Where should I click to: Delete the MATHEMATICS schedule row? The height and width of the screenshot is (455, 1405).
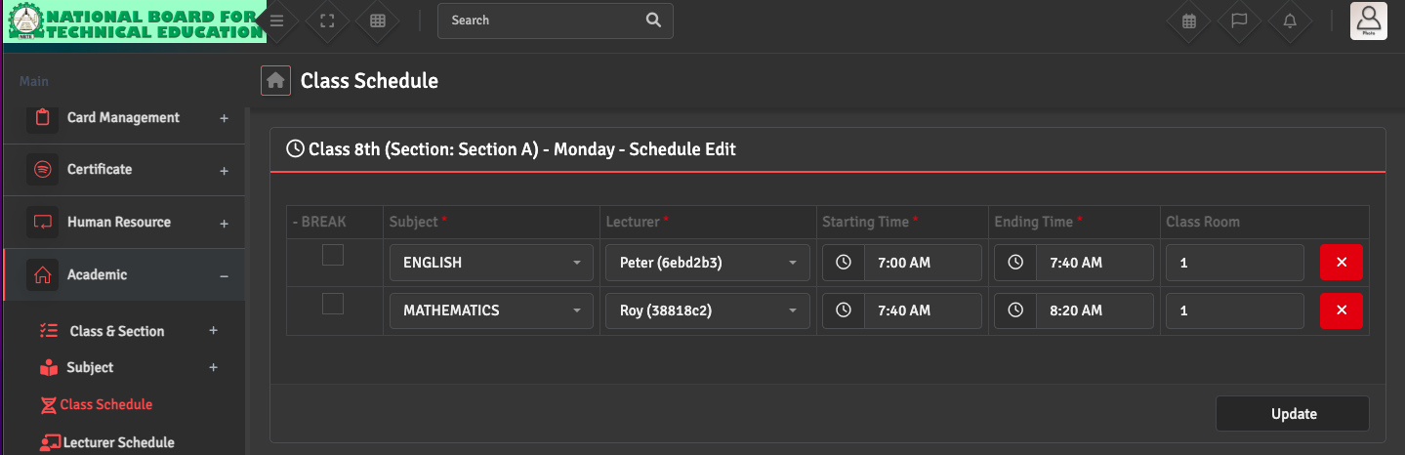coord(1341,310)
